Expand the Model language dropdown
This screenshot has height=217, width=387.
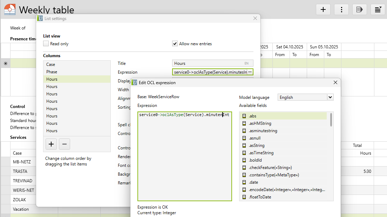click(x=330, y=97)
